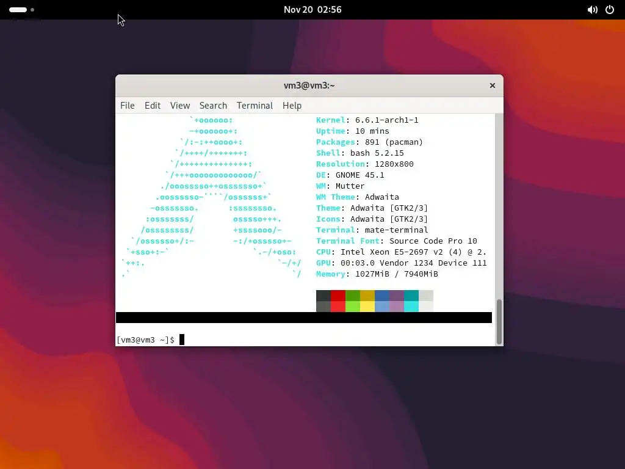Click the resolution value "1280x800"
This screenshot has height=469, width=625.
(x=394, y=164)
